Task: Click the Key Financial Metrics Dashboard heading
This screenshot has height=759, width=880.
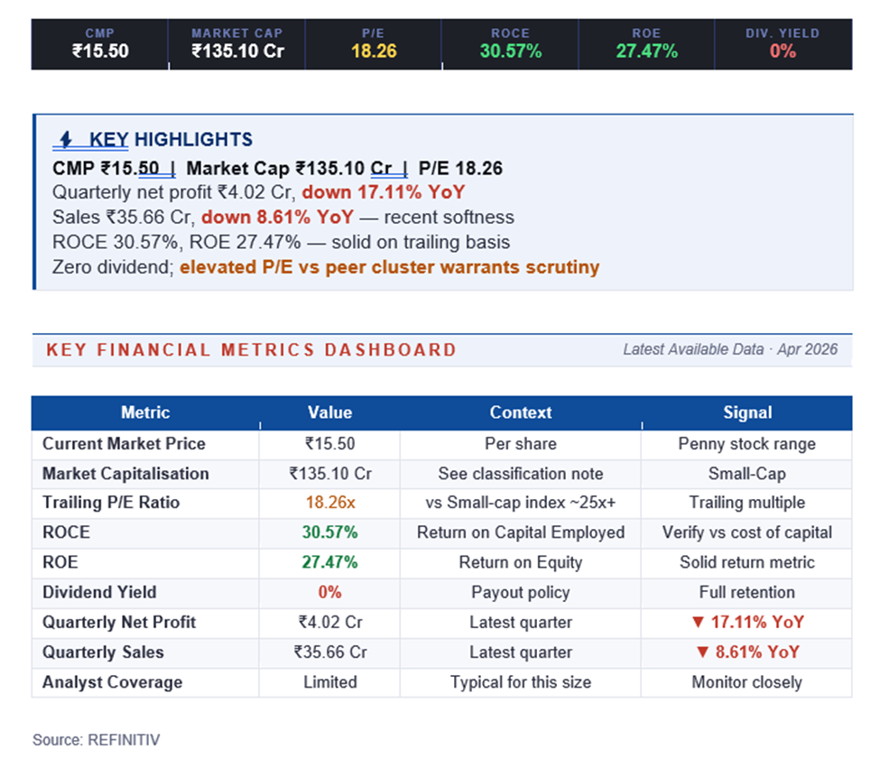Action: 252,350
